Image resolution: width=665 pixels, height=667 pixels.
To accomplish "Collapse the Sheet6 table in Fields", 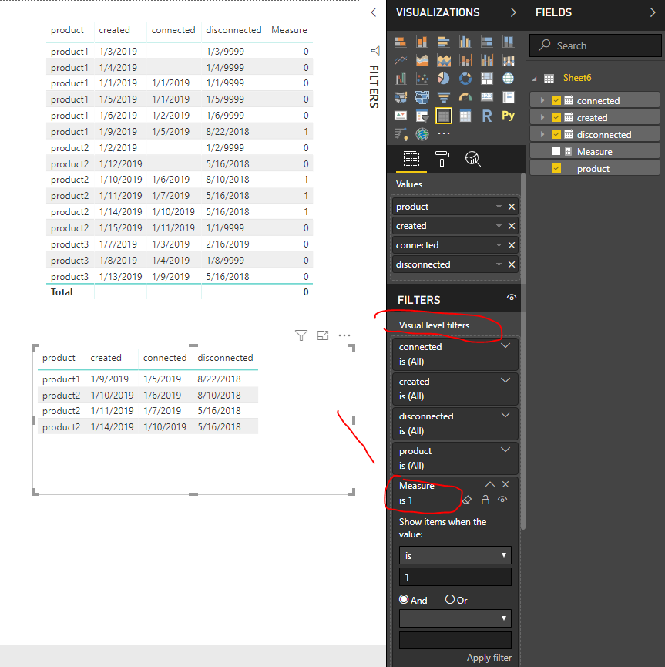I will pos(535,79).
